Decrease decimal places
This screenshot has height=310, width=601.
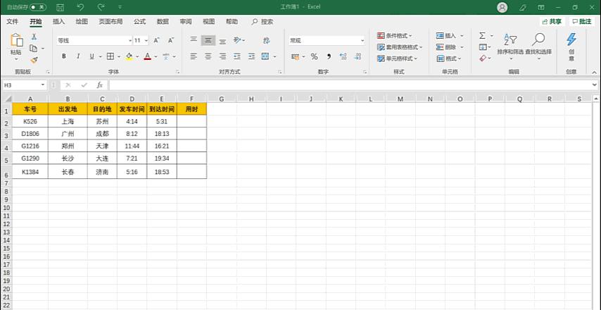click(358, 57)
